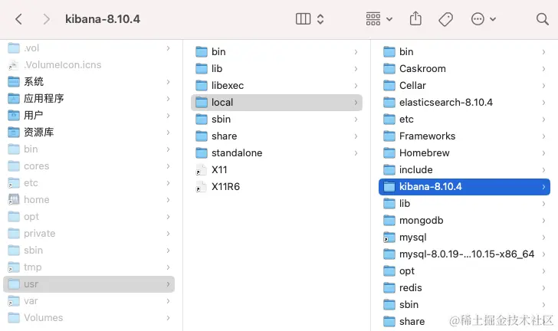The image size is (558, 331).
Task: Expand the local folder chevron
Action: [x=356, y=103]
